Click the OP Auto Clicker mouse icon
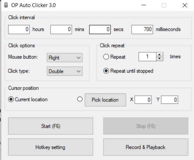This screenshot has height=160, width=194. coord(6,5)
